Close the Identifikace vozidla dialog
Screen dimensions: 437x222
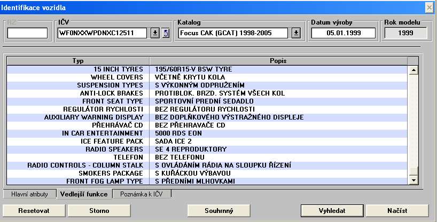click(428, 7)
